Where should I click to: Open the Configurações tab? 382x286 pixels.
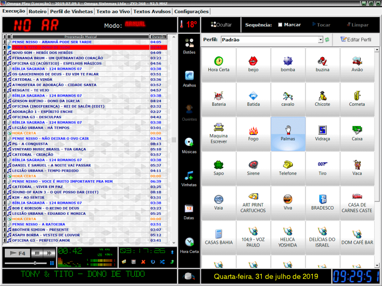pos(191,11)
